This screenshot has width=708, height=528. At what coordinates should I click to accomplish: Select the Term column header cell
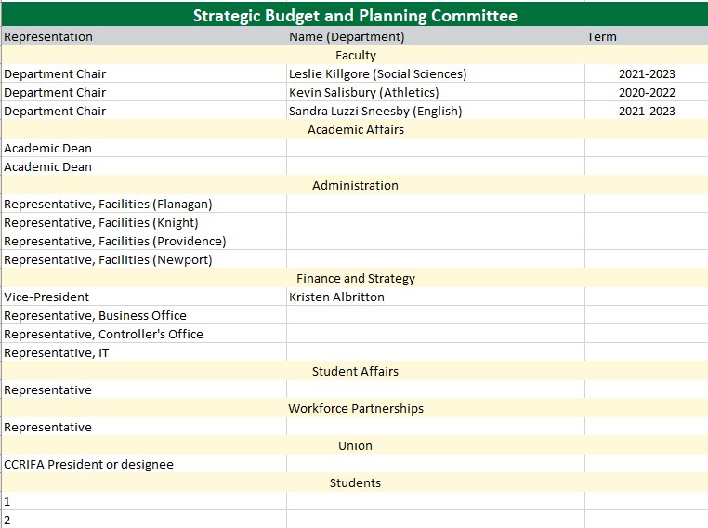[601, 37]
